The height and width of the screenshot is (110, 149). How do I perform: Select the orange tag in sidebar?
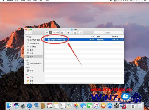(30, 81)
